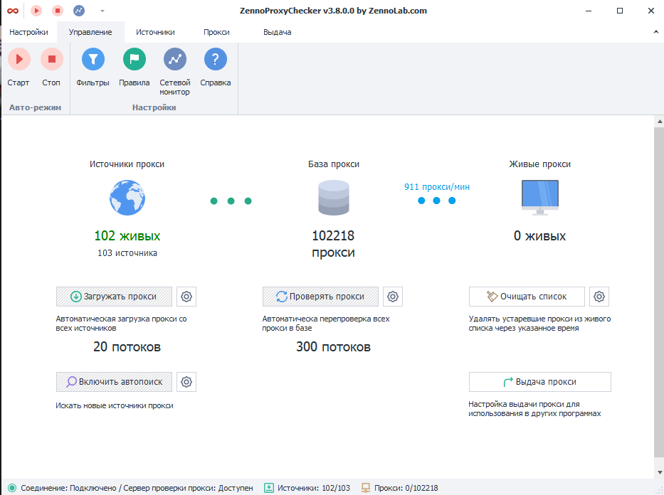The width and height of the screenshot is (664, 495).
Task: Open gear settings next to Очищать список
Action: click(599, 297)
